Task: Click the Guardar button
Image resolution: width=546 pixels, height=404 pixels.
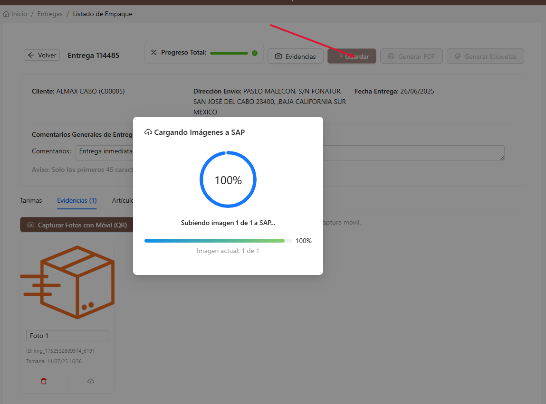Action: pos(352,56)
